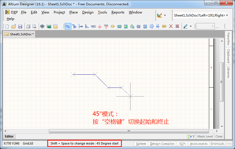Expand hidden status panels with >> button
235x149 pixels.
(229, 144)
